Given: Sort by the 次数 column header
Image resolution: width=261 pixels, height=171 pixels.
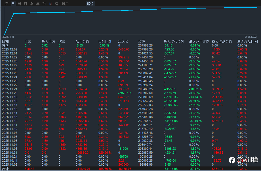Looking at the screenshot, I should coord(62,41).
